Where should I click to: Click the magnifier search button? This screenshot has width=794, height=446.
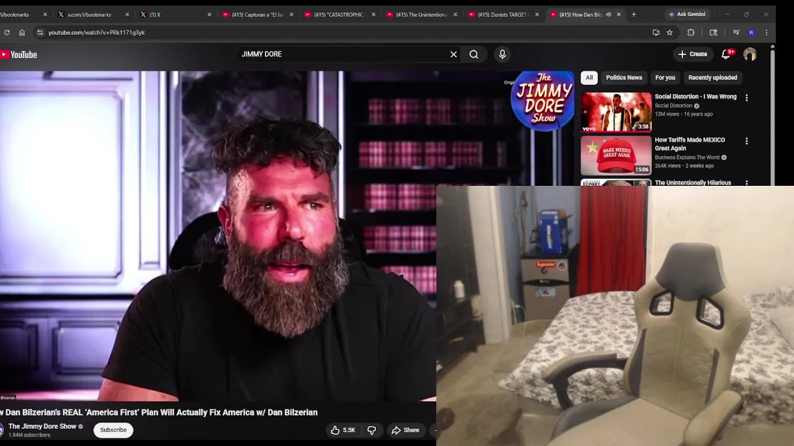pos(474,55)
